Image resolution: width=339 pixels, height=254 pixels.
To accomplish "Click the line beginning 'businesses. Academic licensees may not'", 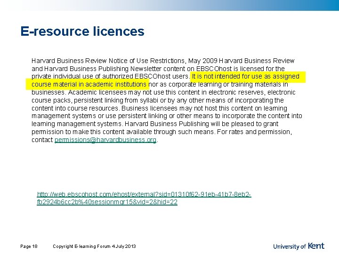I will click(x=163, y=92).
